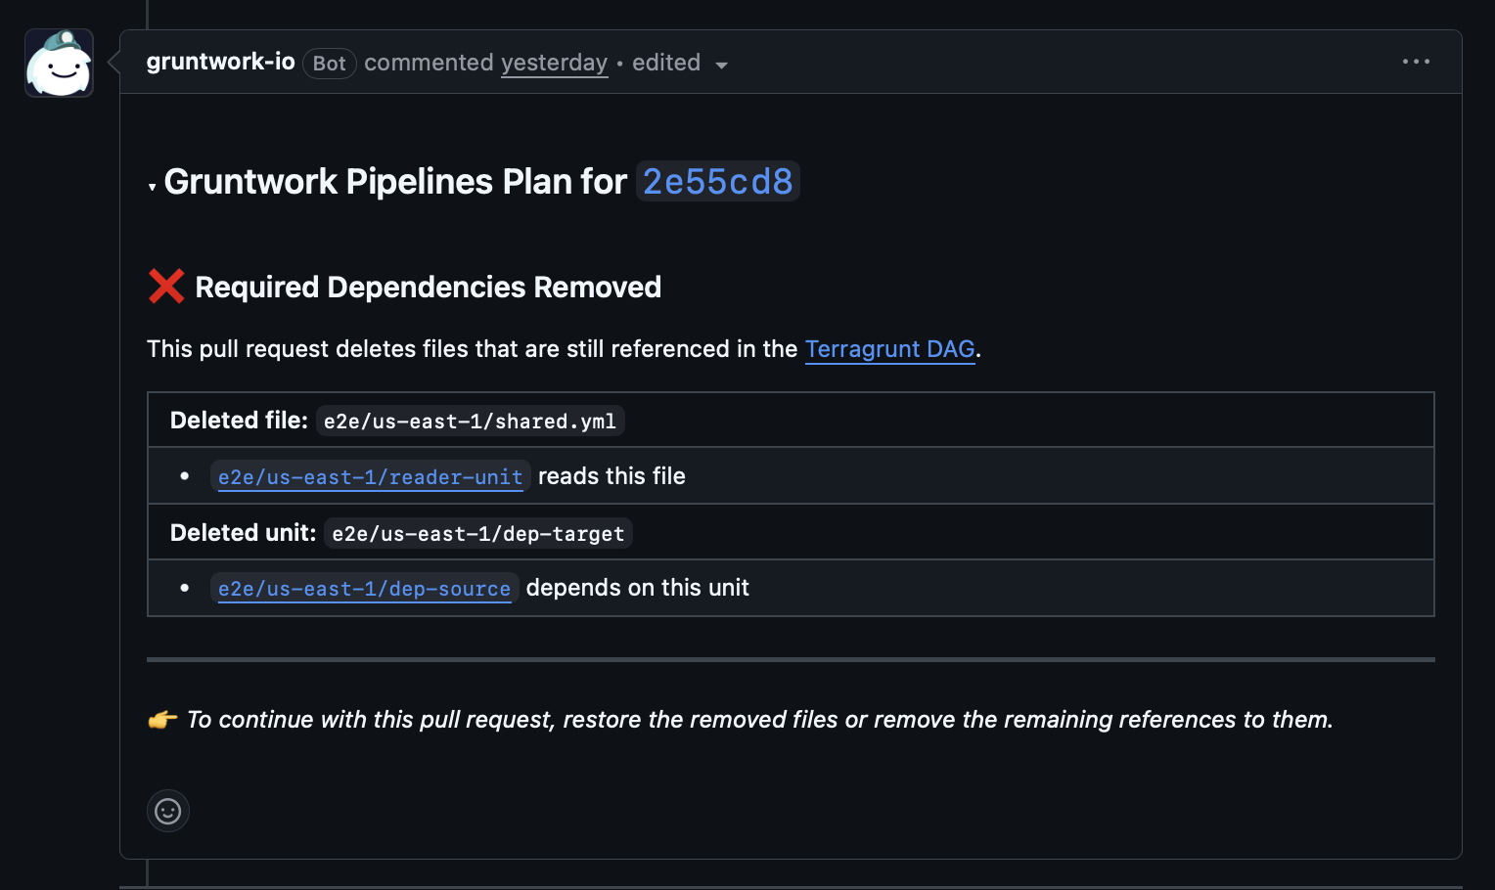Open the gruntwork-io author profile link

[x=221, y=62]
